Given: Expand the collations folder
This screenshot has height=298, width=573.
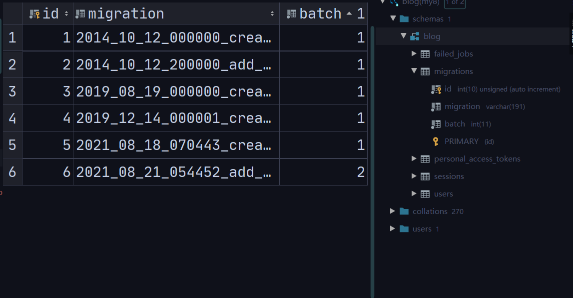Looking at the screenshot, I should pyautogui.click(x=393, y=211).
